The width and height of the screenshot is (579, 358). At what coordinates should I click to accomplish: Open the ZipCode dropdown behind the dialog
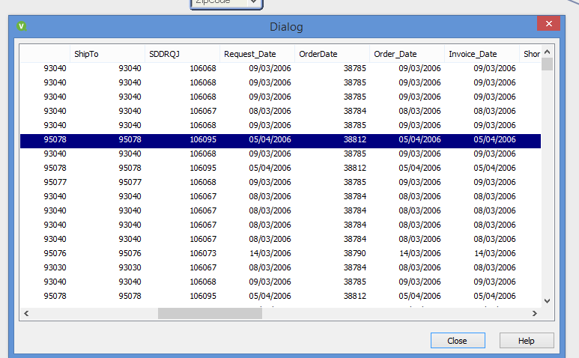coord(253,1)
